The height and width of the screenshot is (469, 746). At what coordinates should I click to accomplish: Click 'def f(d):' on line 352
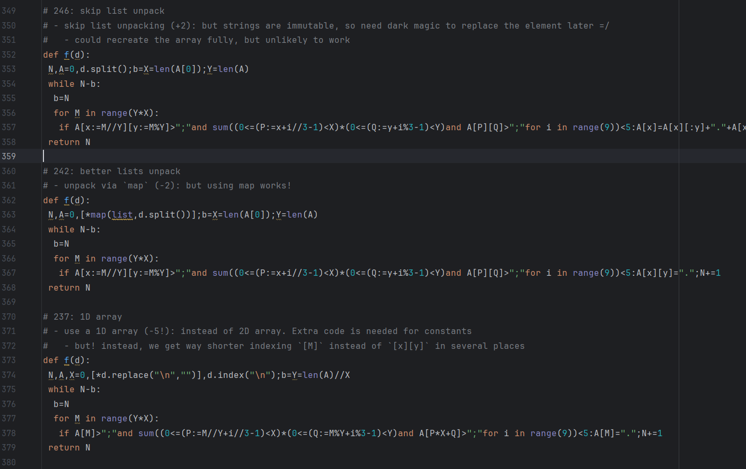pos(66,55)
